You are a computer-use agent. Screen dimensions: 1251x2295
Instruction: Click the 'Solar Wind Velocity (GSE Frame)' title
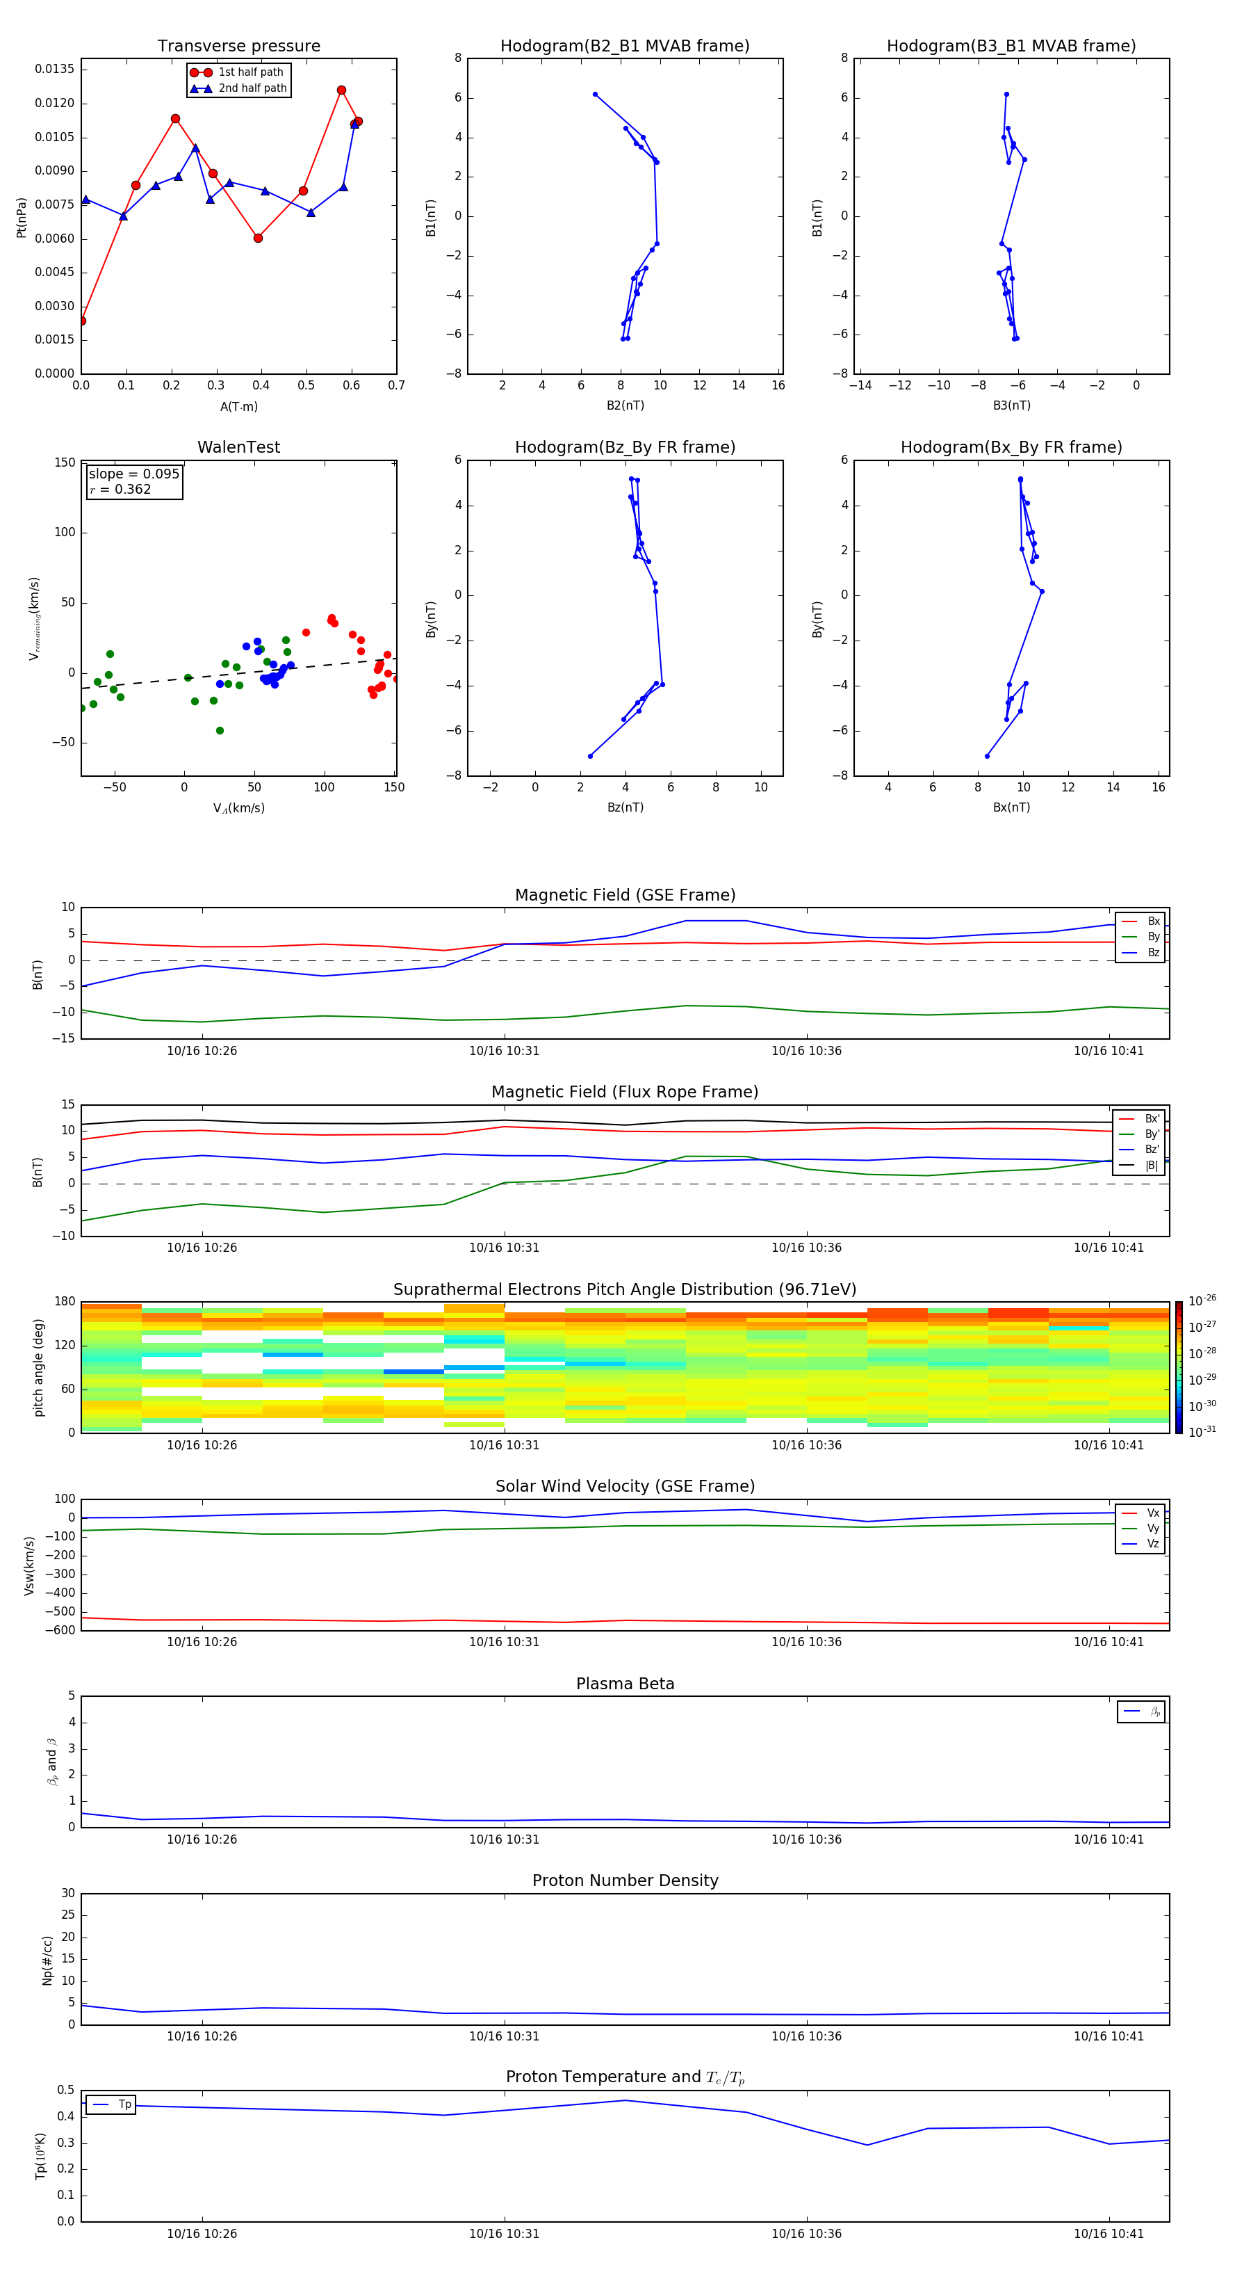625,1487
